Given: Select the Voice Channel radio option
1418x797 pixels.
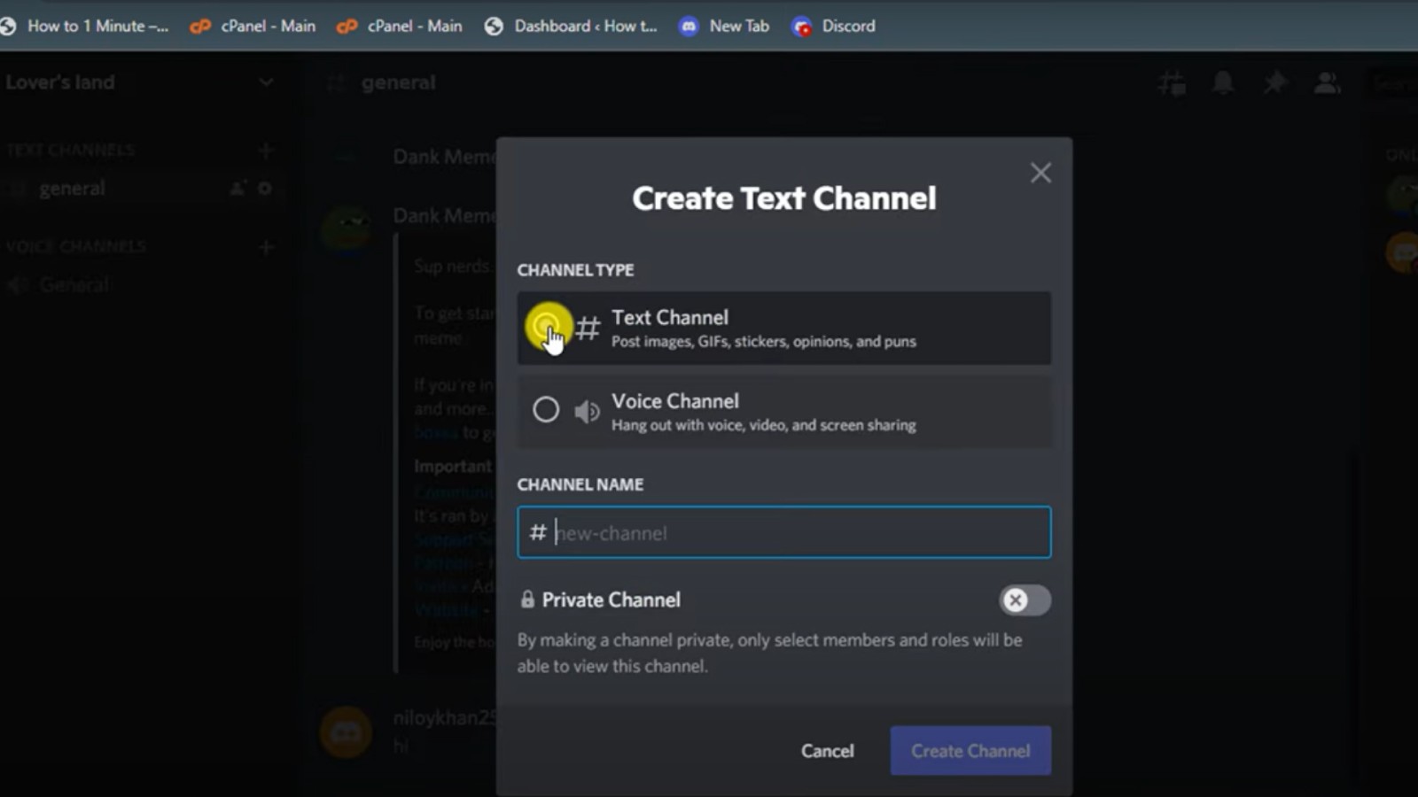Looking at the screenshot, I should (546, 409).
